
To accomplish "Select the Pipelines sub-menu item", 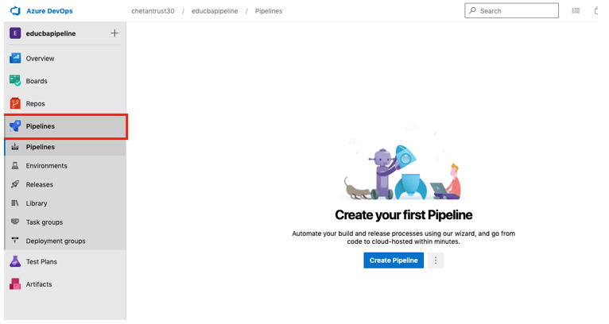I will (41, 147).
